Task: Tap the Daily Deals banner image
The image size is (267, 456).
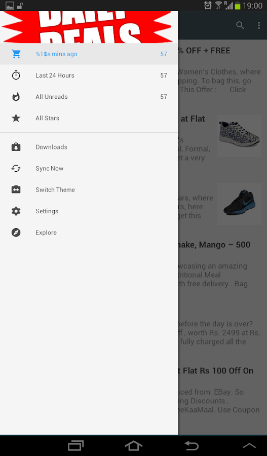Action: pos(89,27)
